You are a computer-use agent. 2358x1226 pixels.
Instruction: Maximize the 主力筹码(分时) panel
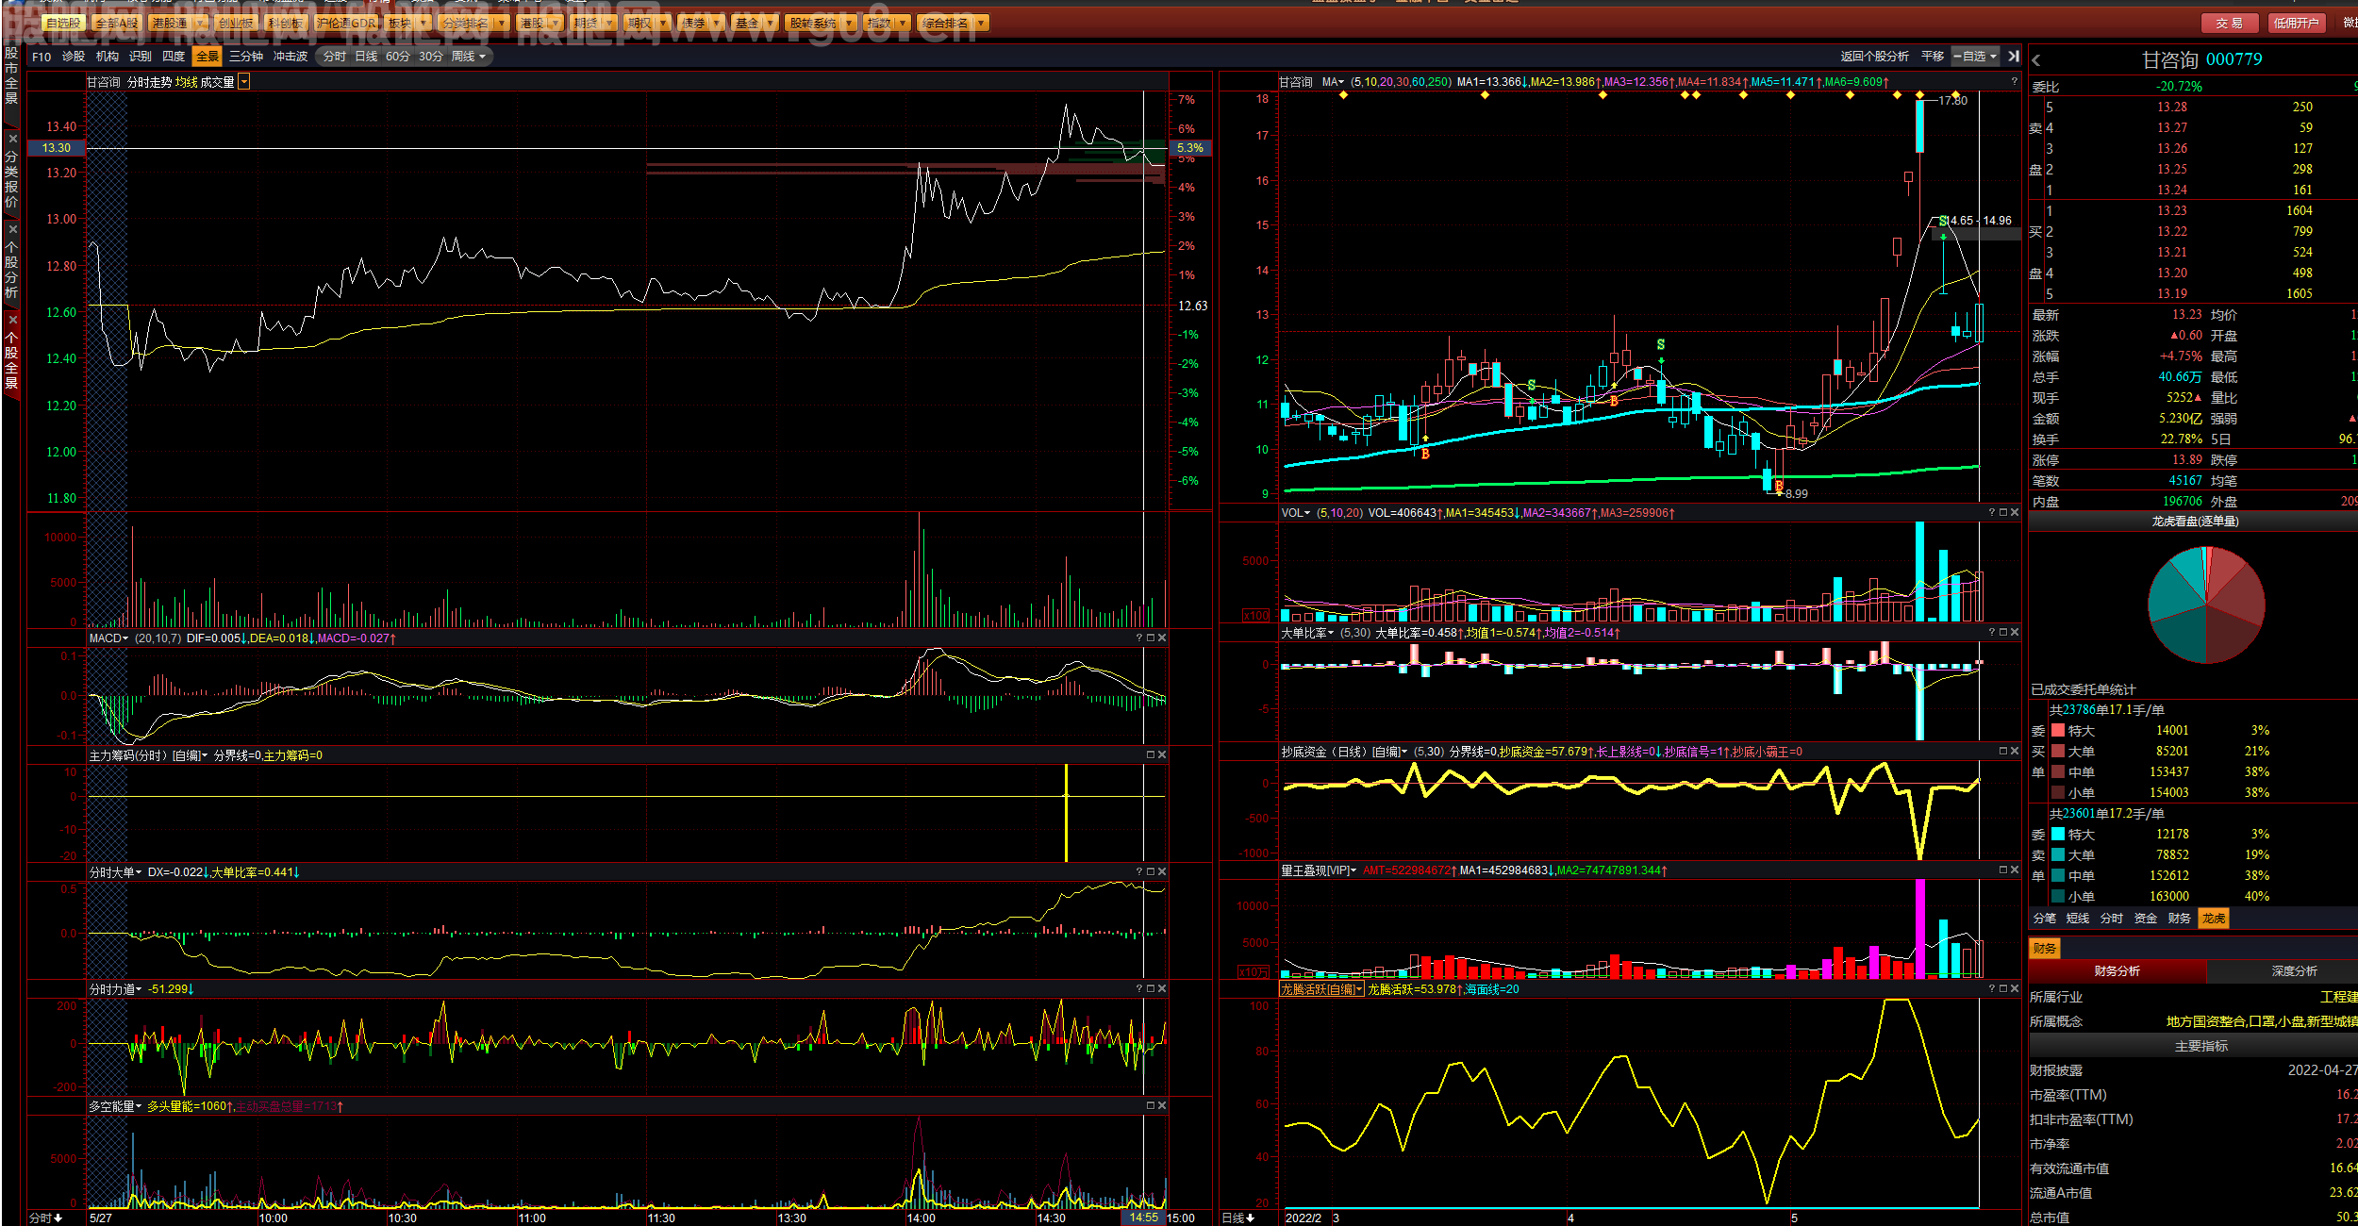pyautogui.click(x=1151, y=755)
